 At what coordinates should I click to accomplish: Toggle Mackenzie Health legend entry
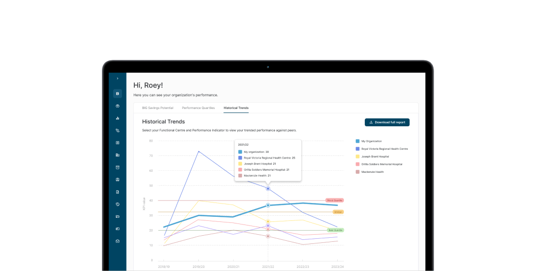point(372,172)
